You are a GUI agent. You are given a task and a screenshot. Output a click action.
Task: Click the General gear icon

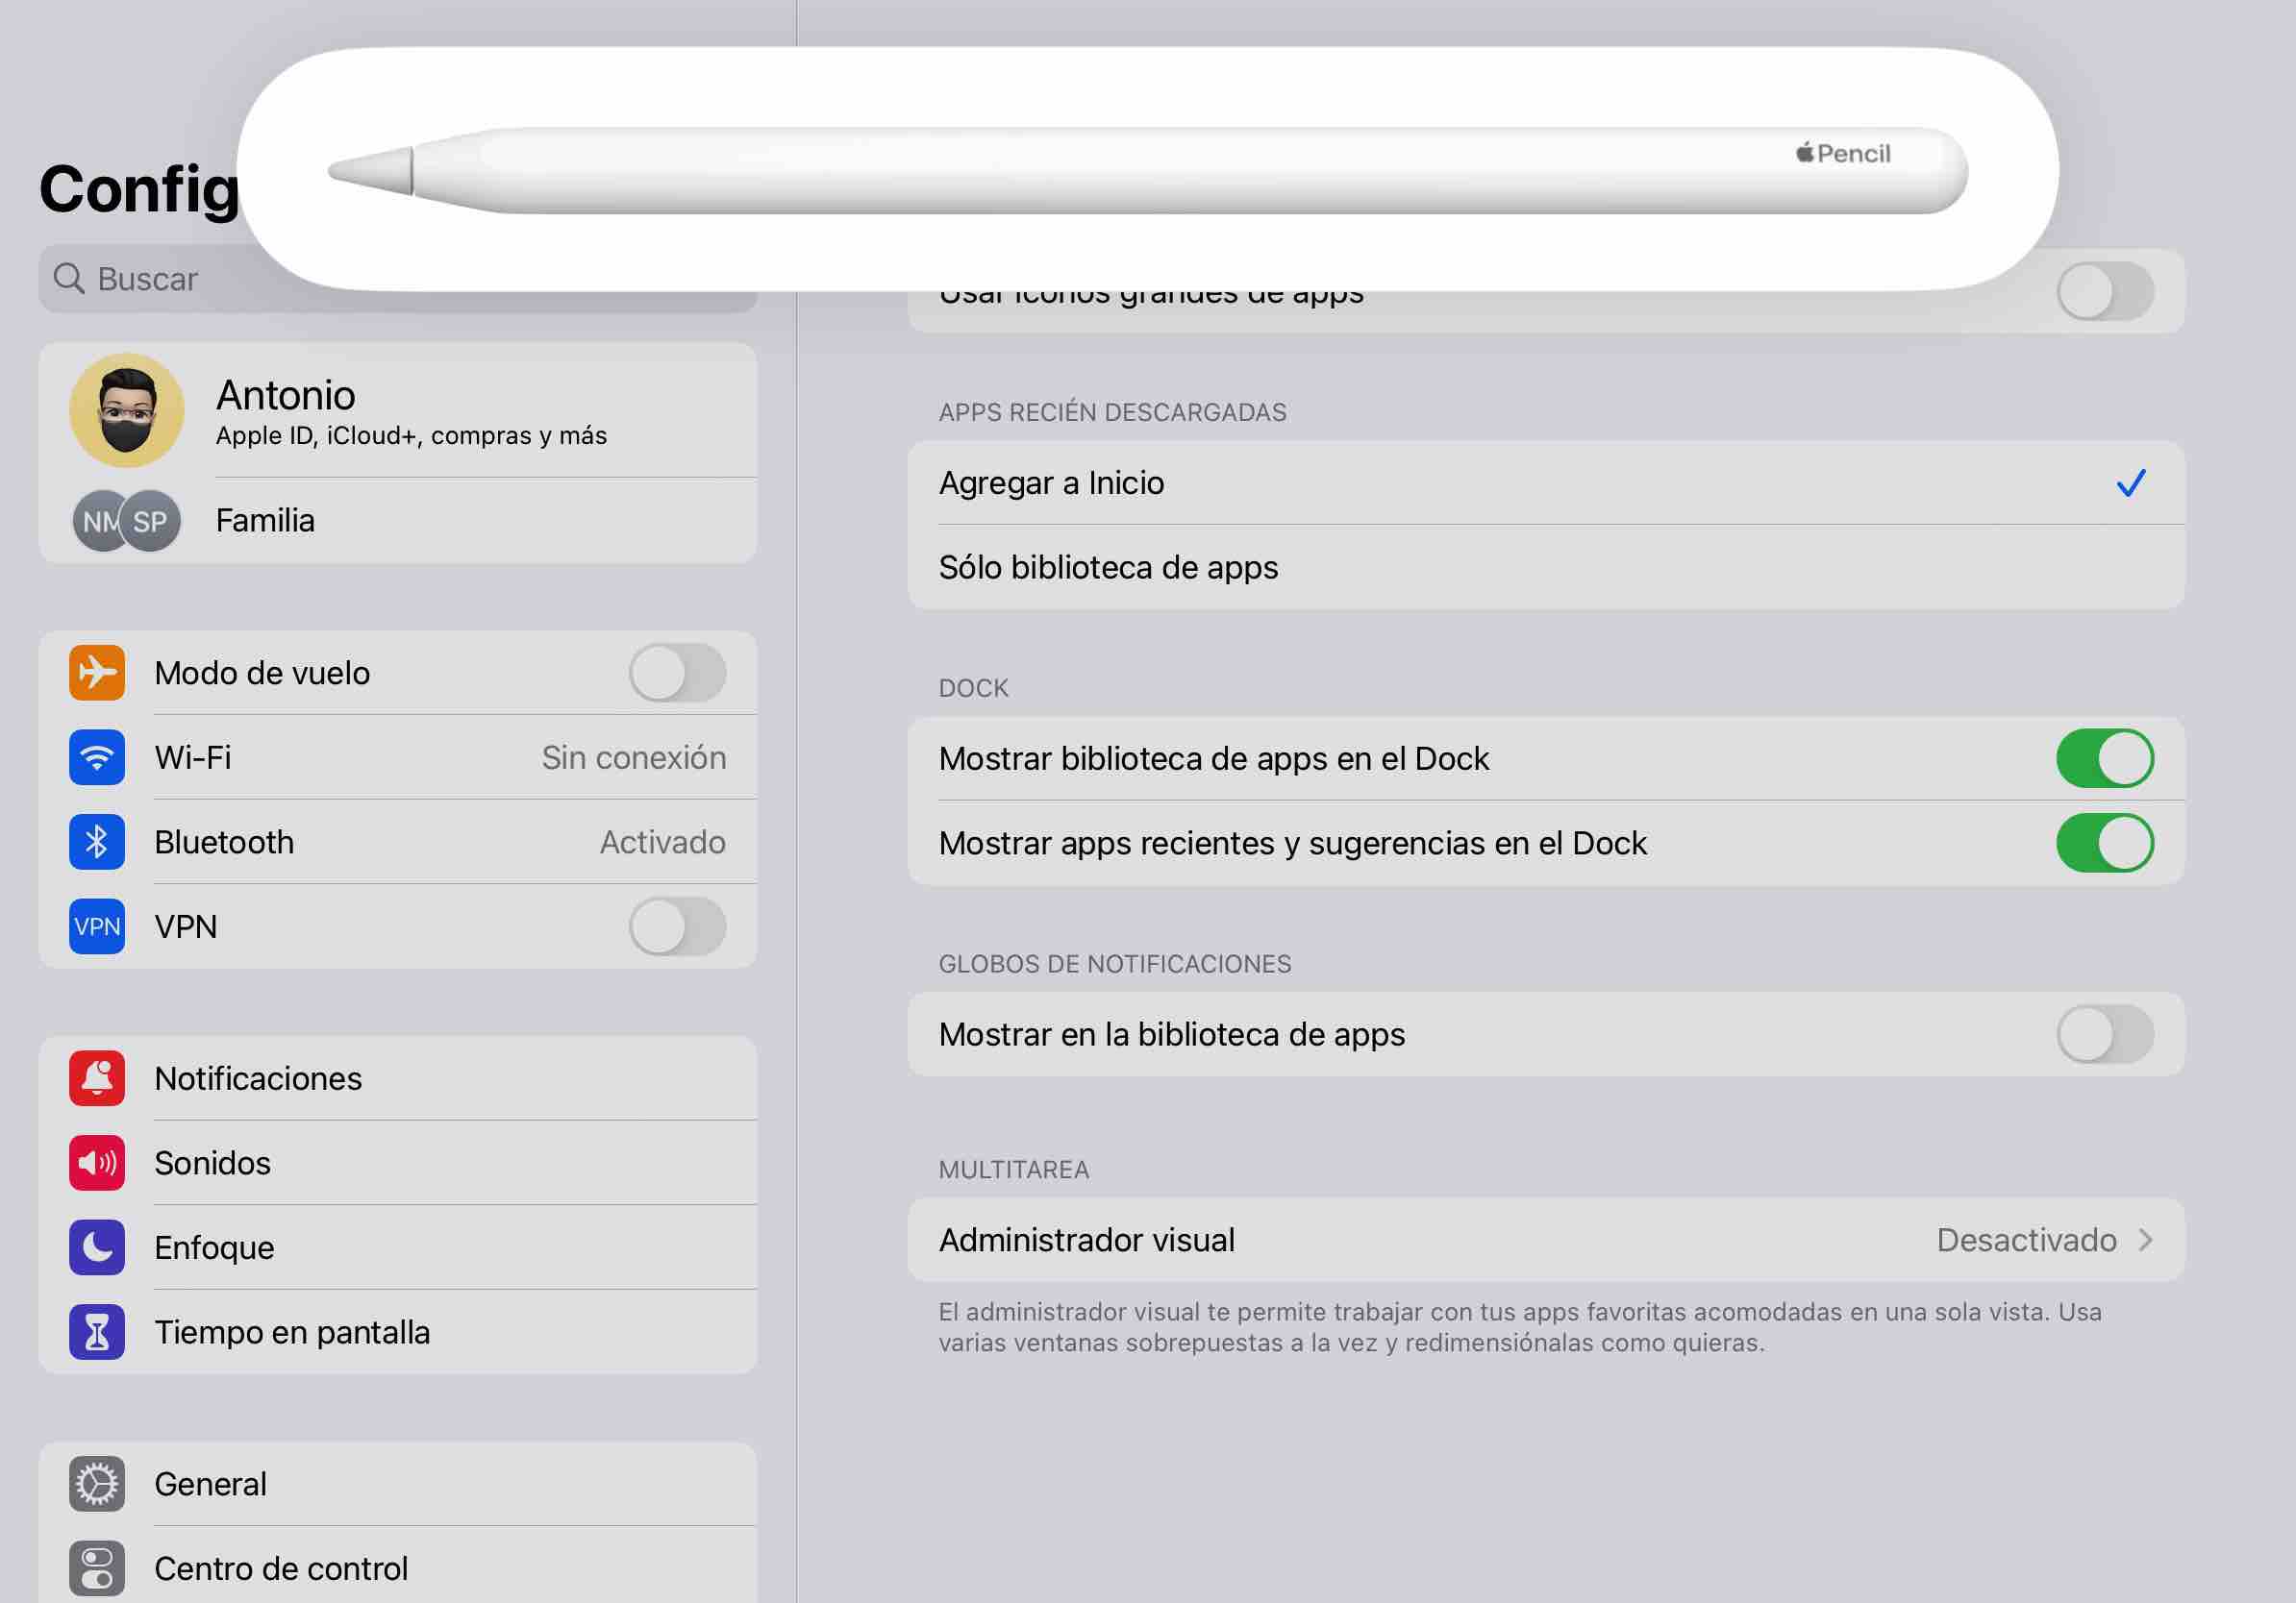pyautogui.click(x=97, y=1483)
